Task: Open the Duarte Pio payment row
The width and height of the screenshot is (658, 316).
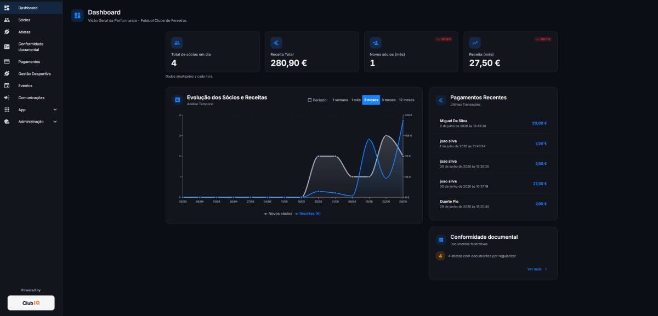Action: [x=493, y=204]
